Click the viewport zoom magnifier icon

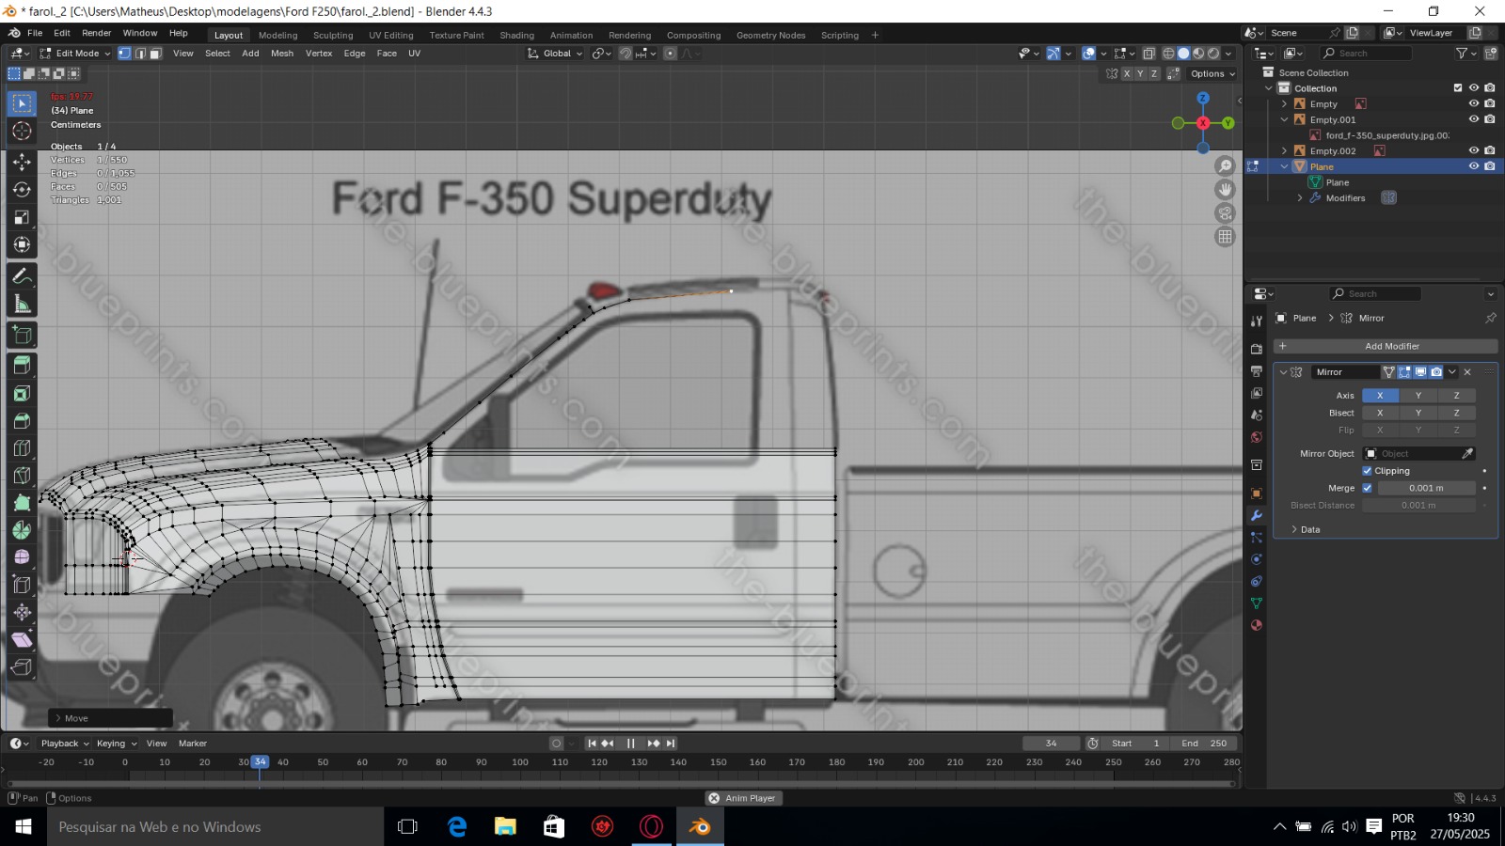coord(1225,166)
